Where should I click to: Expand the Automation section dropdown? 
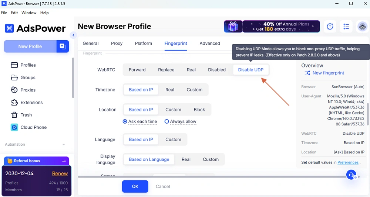click(x=64, y=145)
